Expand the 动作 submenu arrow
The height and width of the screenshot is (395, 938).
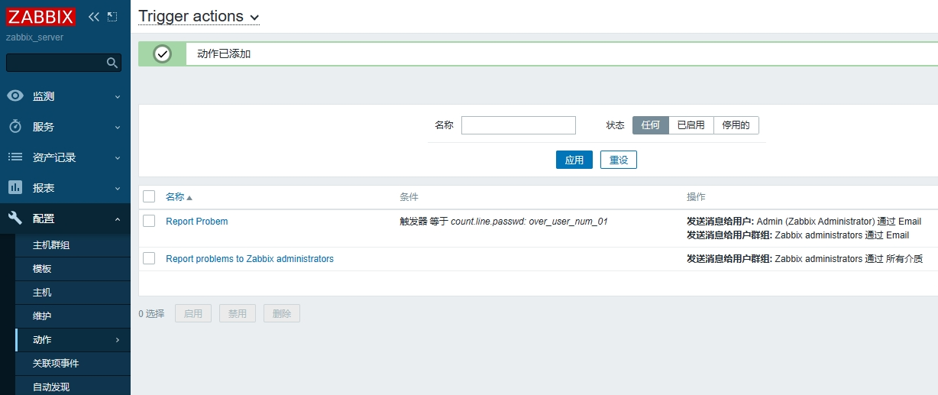click(118, 340)
